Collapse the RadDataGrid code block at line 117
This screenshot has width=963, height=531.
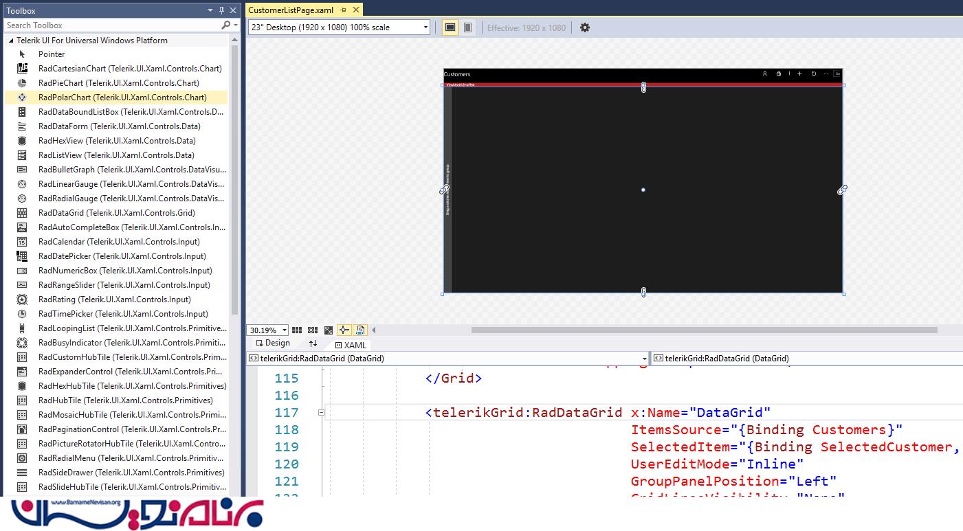point(321,413)
